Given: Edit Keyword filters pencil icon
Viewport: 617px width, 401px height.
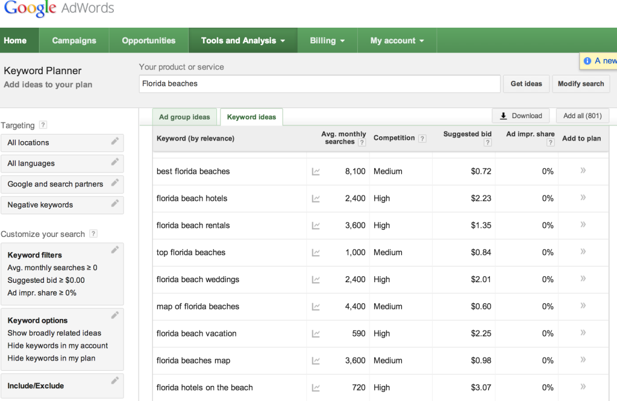Looking at the screenshot, I should 115,250.
